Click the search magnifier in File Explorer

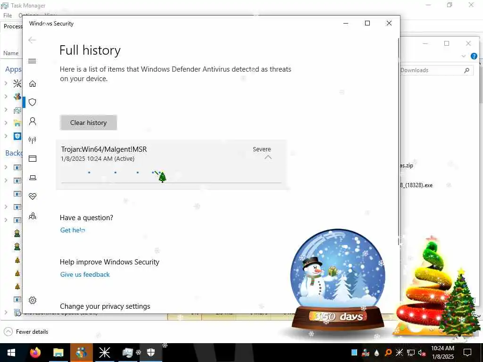[466, 71]
